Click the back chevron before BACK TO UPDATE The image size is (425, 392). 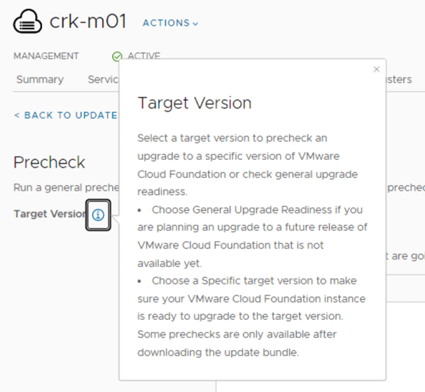pos(17,115)
